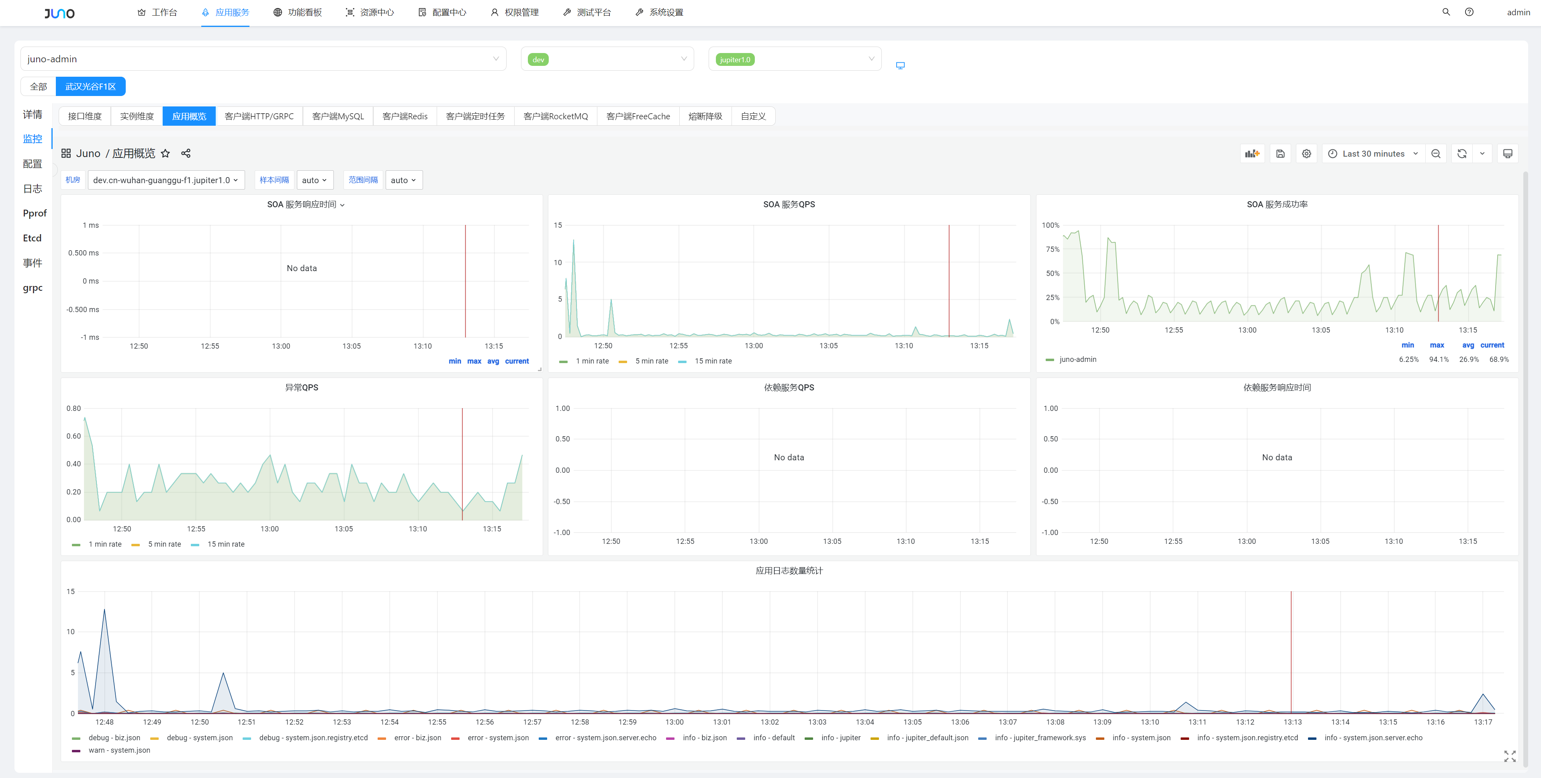Click the admin user name
Viewport: 1541px width, 778px height.
click(1518, 12)
